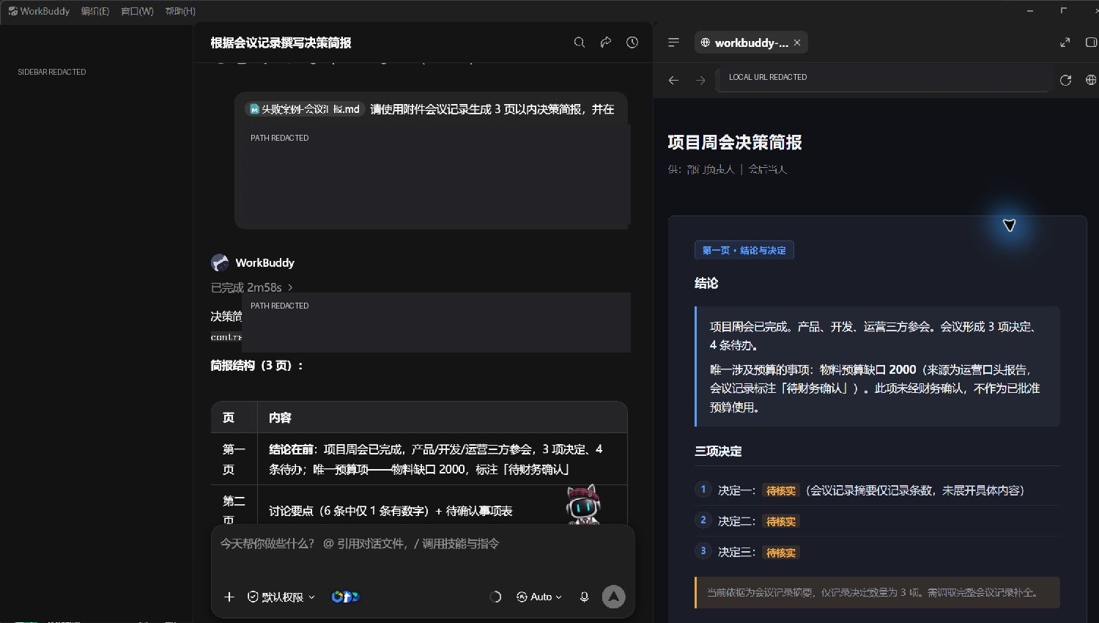Viewport: 1099px width, 623px height.
Task: Expand the preview panel to fullscreen
Action: pos(1065,43)
